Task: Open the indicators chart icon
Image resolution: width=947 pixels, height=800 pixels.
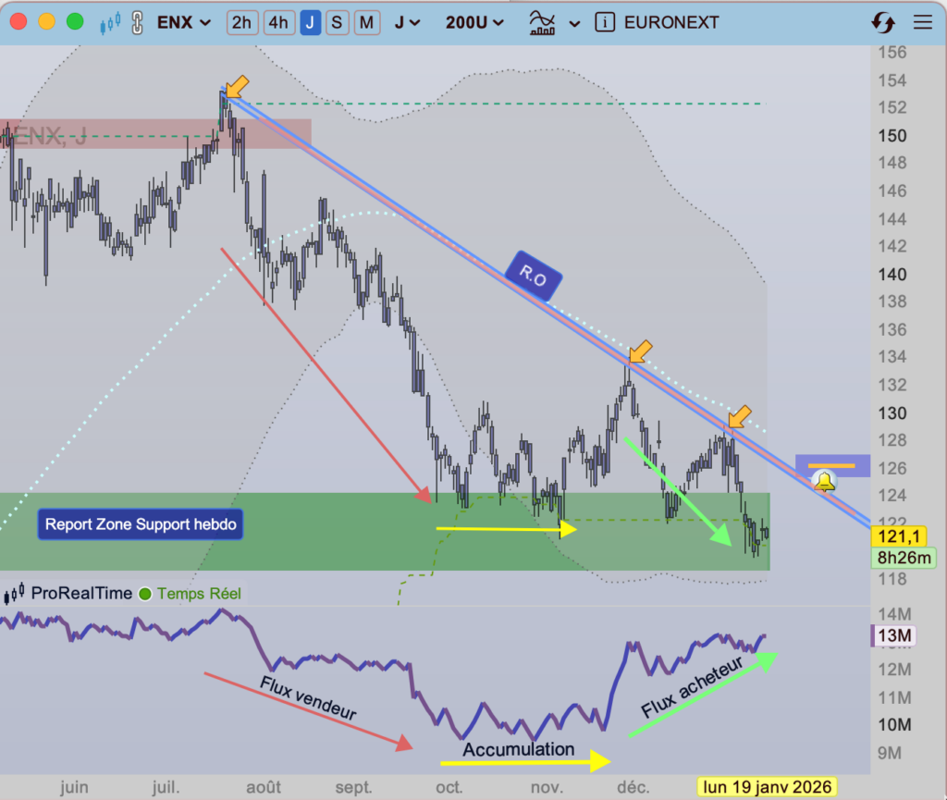Action: pyautogui.click(x=542, y=22)
